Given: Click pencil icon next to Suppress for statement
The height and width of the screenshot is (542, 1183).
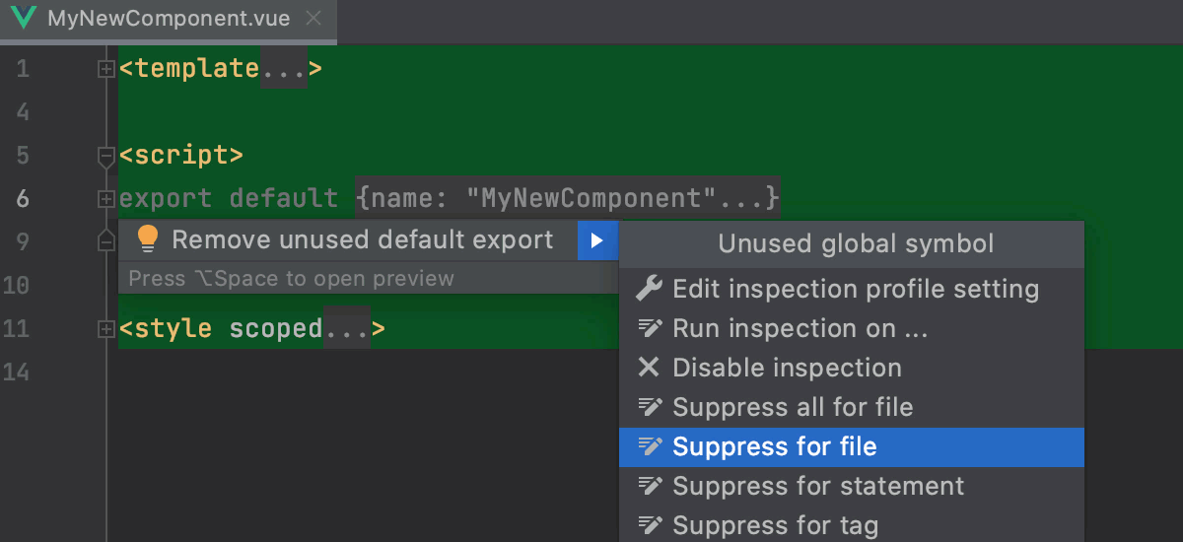Looking at the screenshot, I should (x=648, y=486).
